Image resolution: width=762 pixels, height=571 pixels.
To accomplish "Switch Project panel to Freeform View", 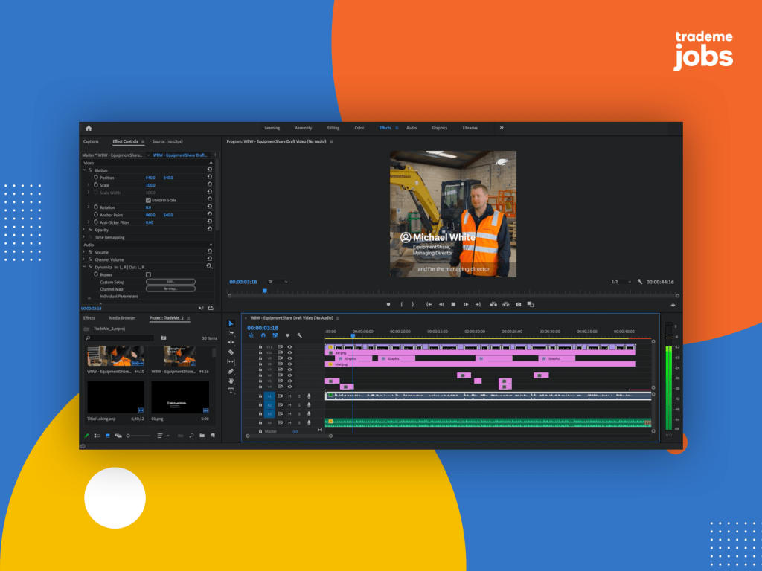I will coord(118,436).
